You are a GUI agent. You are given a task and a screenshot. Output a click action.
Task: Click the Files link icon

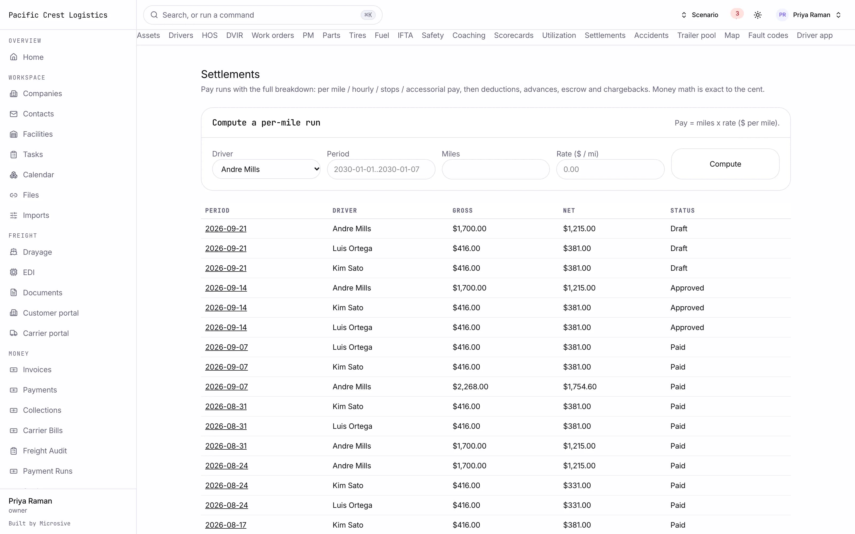coord(13,195)
